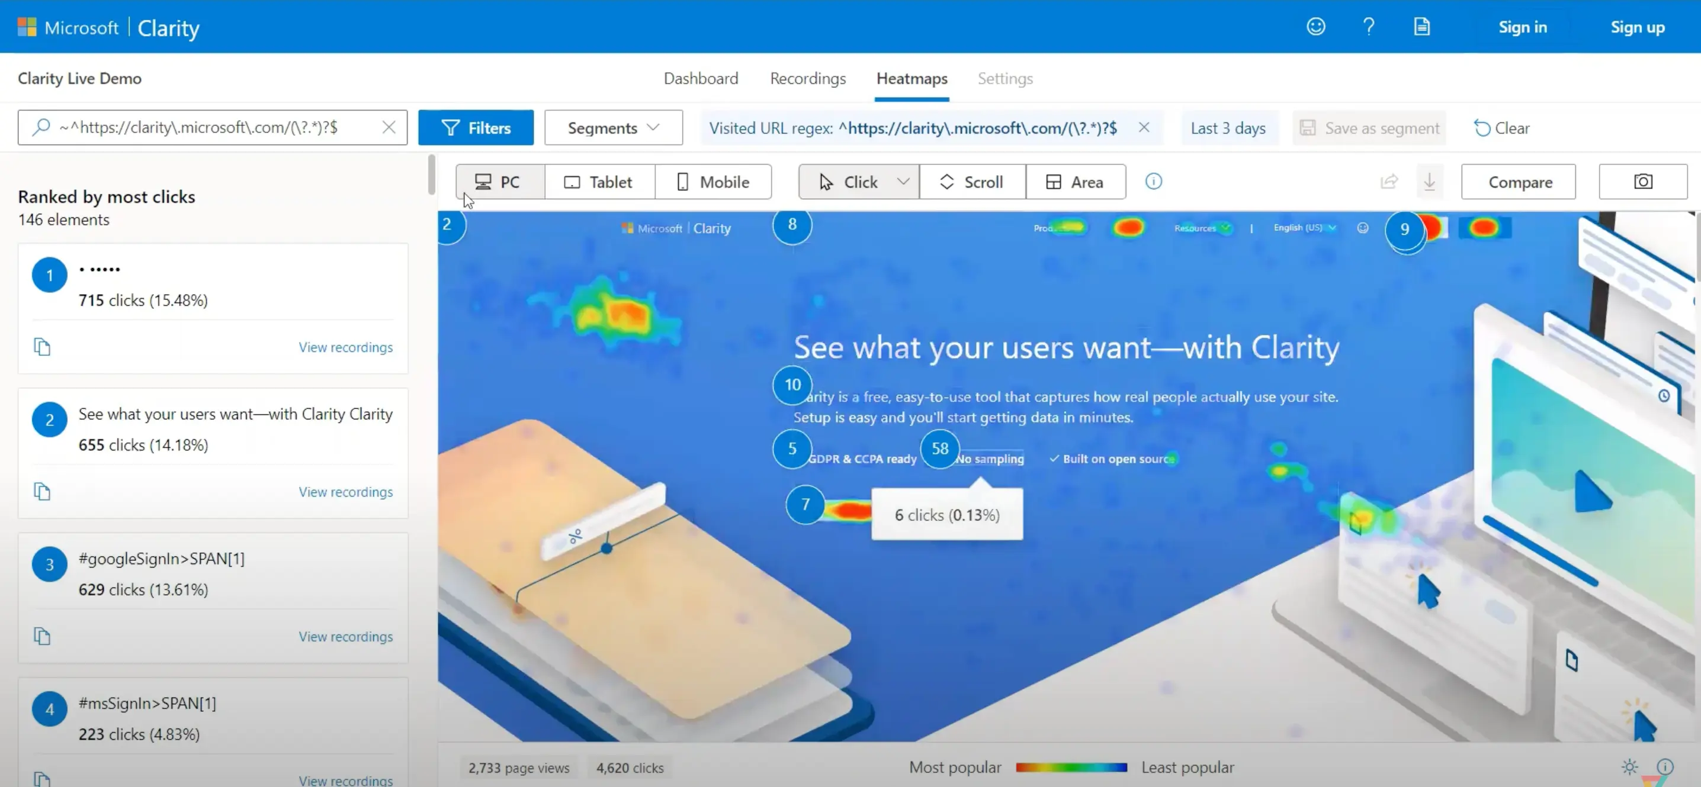Click the Clear filters undo icon

[x=1482, y=127]
